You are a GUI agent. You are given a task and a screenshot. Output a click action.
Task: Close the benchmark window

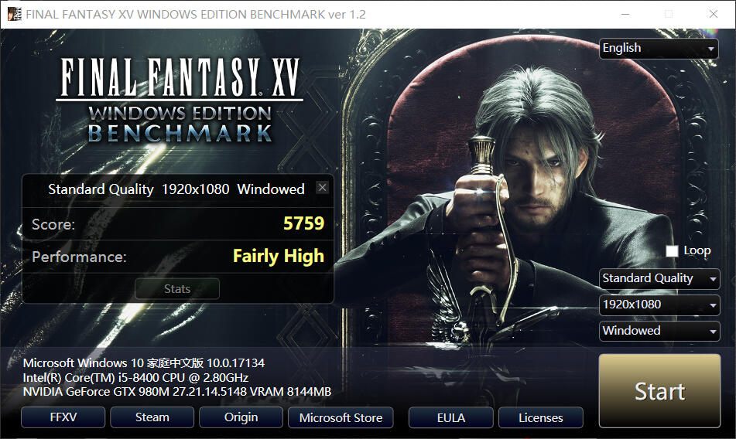pos(714,14)
